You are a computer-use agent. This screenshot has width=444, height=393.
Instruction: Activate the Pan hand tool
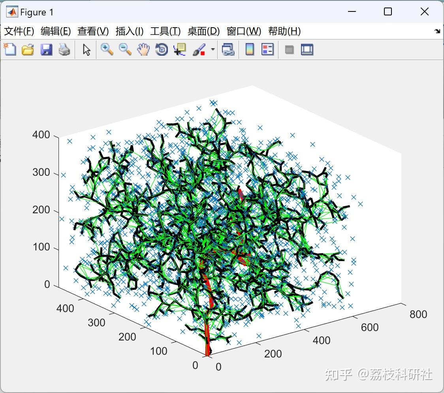tap(143, 49)
